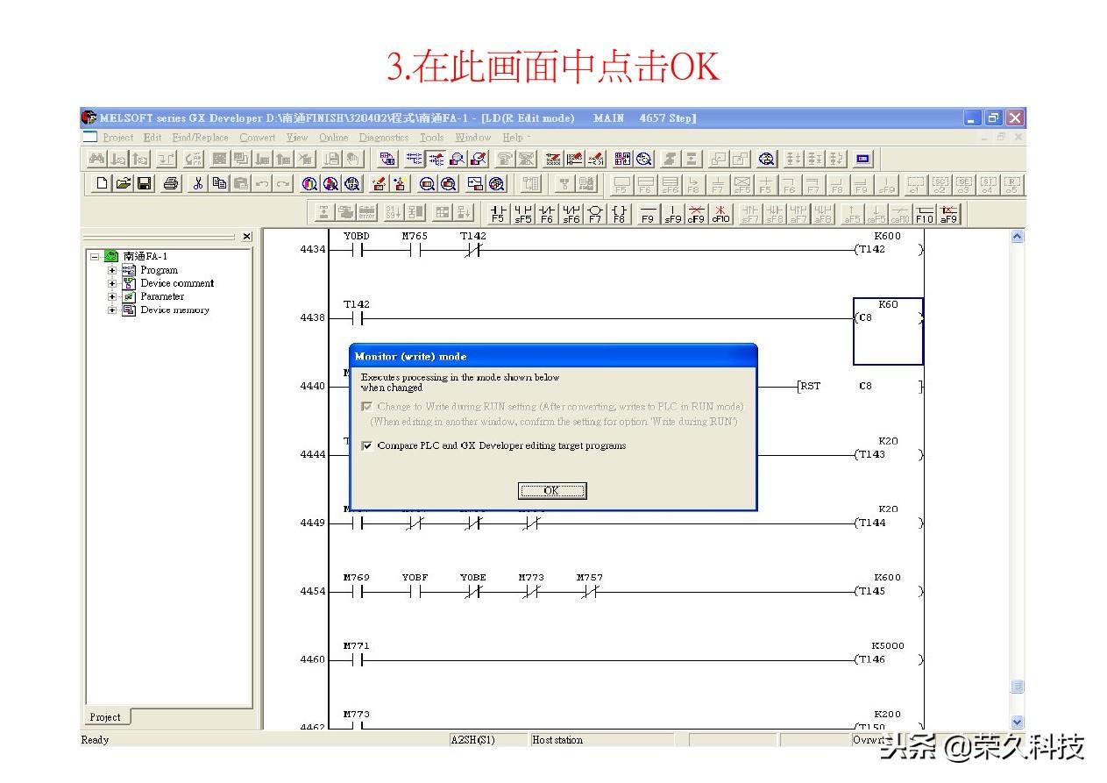Screen dimensions: 1107x783
Task: Click T146 K5000 timer coil
Action: (x=888, y=653)
